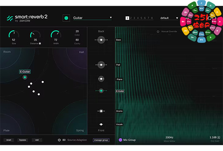223x151 pixels.
Task: Toggle the Source Adaption power icon
Action: click(x=59, y=140)
